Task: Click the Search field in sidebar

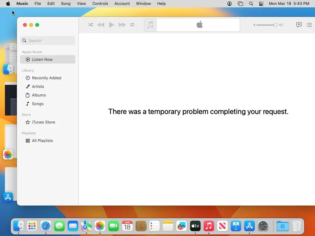Action: point(48,41)
